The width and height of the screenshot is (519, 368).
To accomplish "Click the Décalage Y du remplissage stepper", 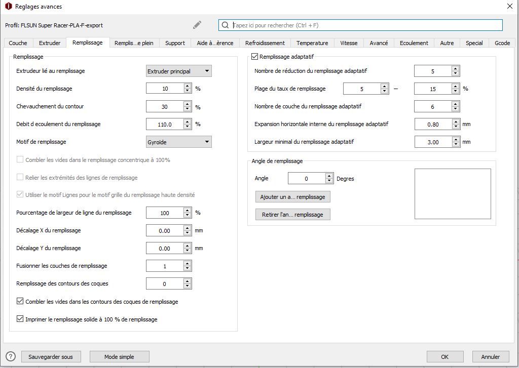I will 188,249.
